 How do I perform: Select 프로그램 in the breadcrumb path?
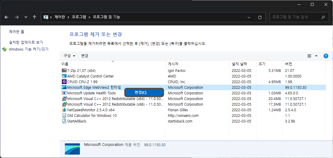click(79, 17)
